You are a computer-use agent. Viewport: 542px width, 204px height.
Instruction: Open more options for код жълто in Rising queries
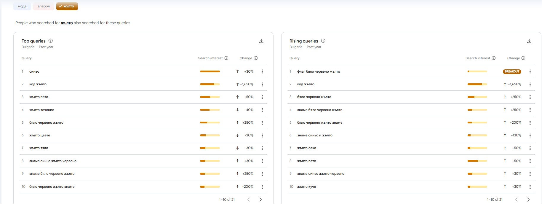click(x=530, y=84)
